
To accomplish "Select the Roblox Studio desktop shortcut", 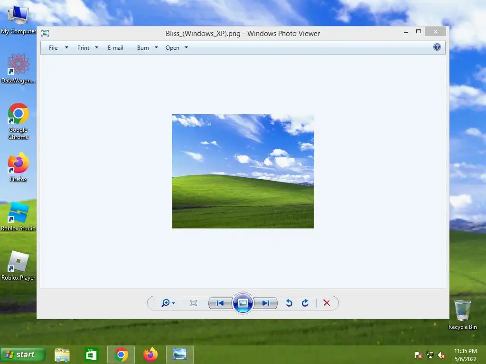I will click(19, 216).
